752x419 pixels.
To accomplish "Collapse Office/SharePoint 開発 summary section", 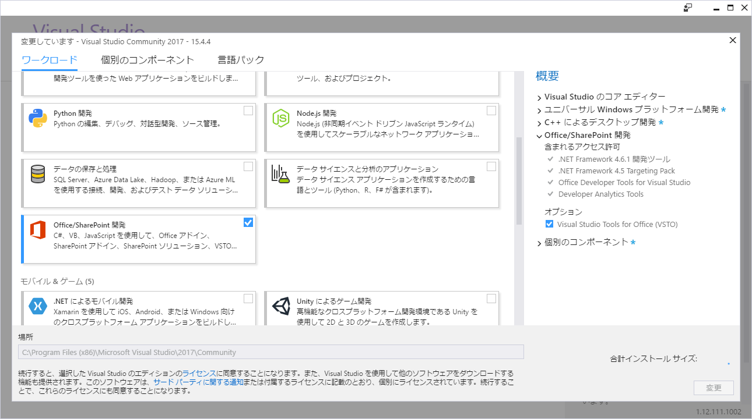I will pos(540,136).
